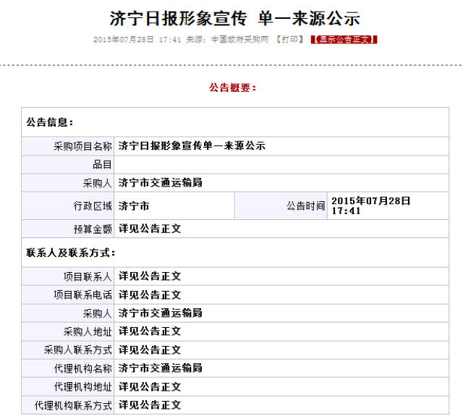This screenshot has width=463, height=419.
Task: Click the red 显示公告正文 button
Action: pos(344,40)
